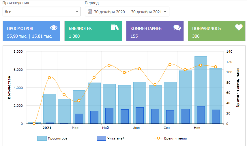This screenshot has height=147, width=247.
Task: Click the speech bubbles icon on Комментариев card
Action: click(177, 28)
